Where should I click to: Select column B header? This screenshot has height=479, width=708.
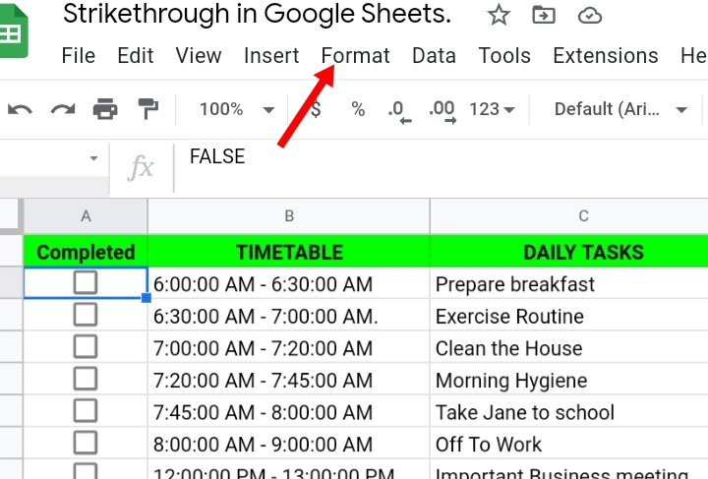click(289, 215)
